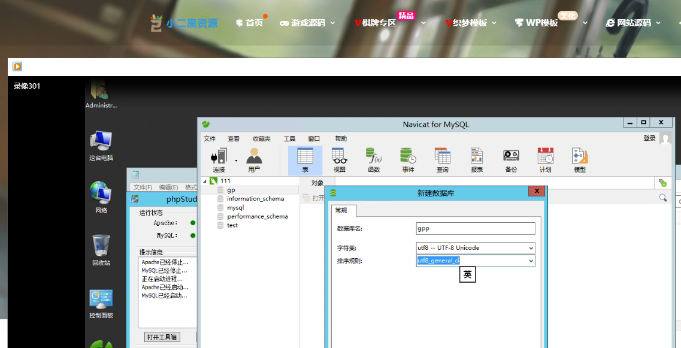This screenshot has height=348, width=681.
Task: Open Navicat's 工具 menu
Action: click(290, 138)
